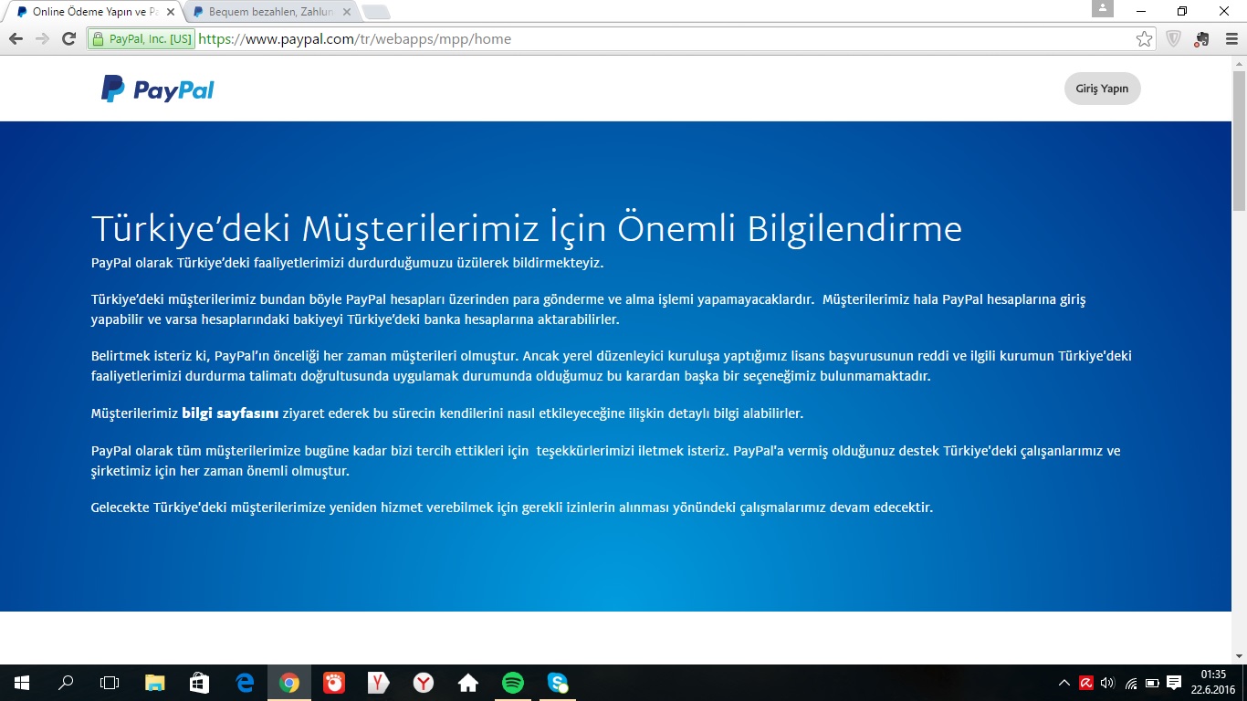Click the page vertical scrollbar thumb
This screenshot has width=1247, height=701.
pos(1239,141)
